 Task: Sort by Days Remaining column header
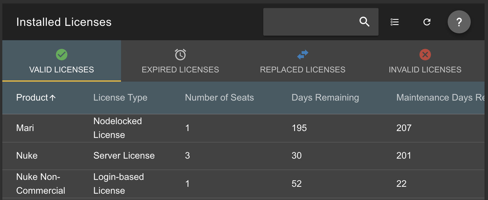pyautogui.click(x=325, y=98)
